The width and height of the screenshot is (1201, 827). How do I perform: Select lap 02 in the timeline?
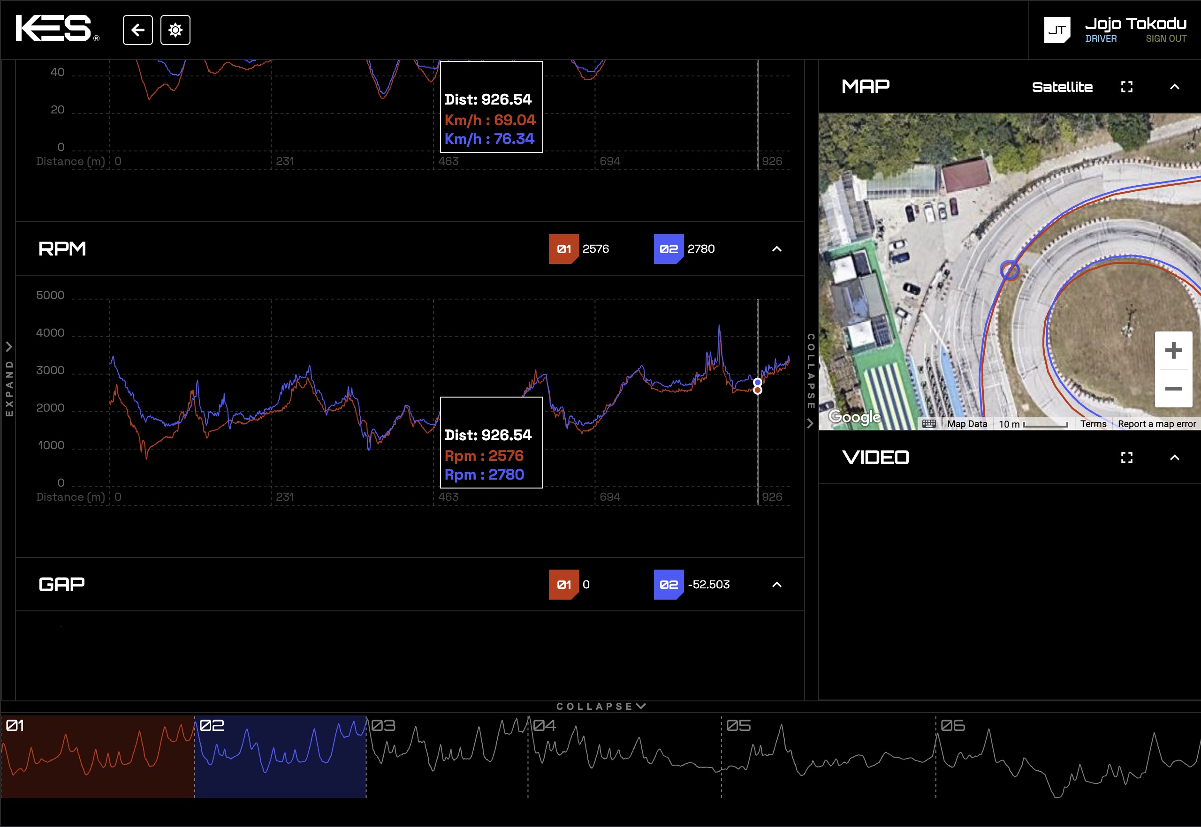coord(281,757)
